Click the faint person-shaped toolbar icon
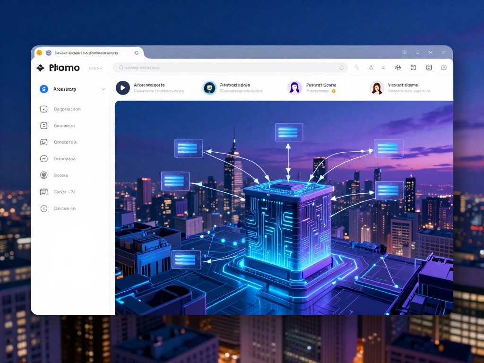The width and height of the screenshot is (484, 363). click(372, 68)
